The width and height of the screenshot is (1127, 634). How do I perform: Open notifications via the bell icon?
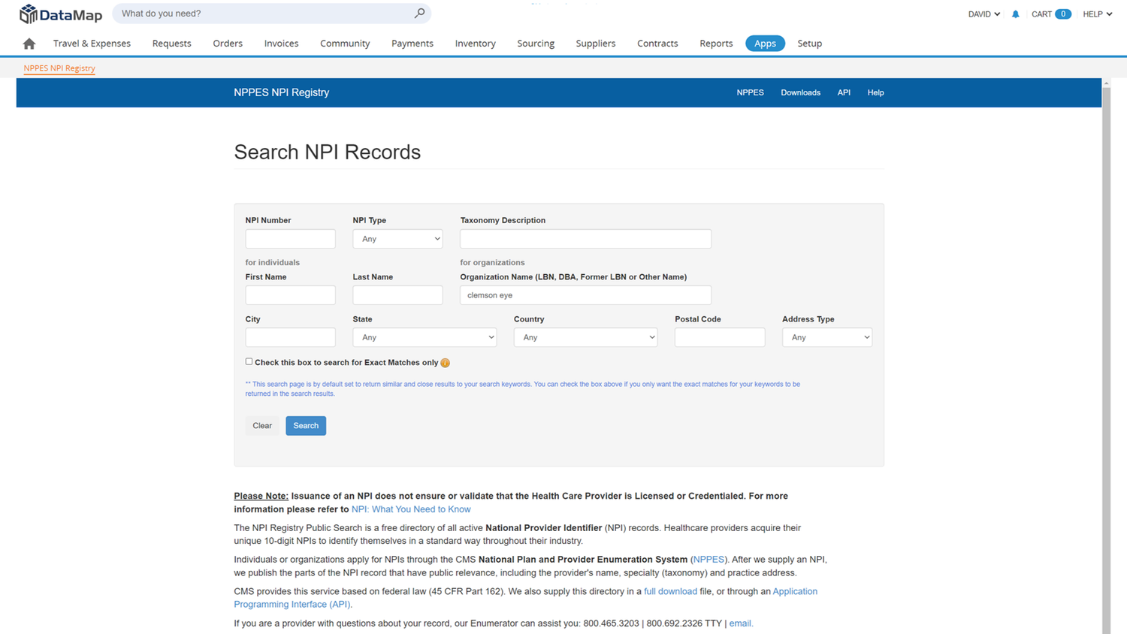click(x=1015, y=13)
